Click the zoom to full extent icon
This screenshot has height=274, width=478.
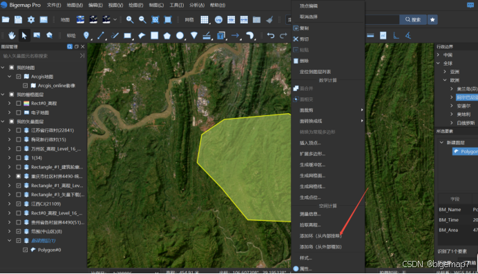click(x=155, y=20)
